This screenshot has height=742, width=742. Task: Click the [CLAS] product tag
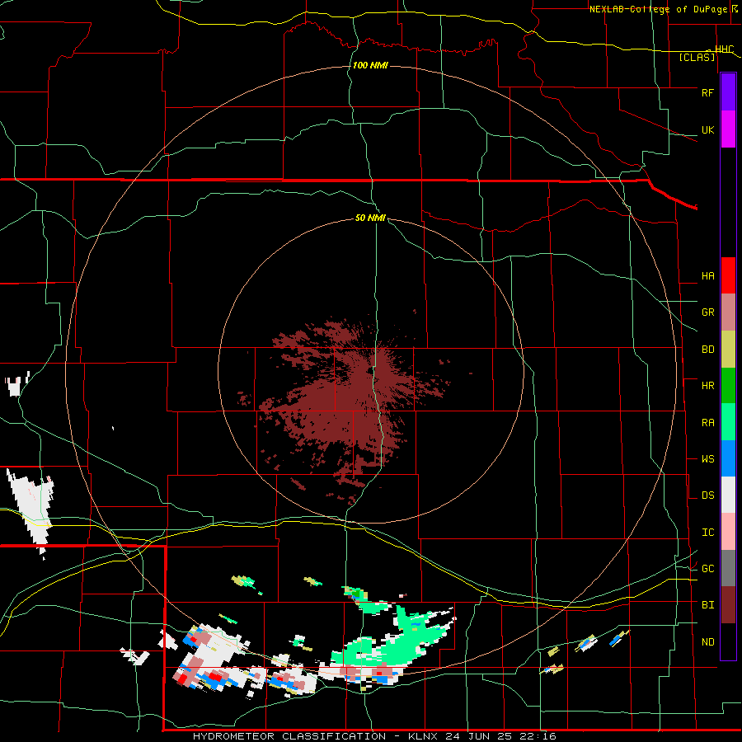tap(697, 58)
